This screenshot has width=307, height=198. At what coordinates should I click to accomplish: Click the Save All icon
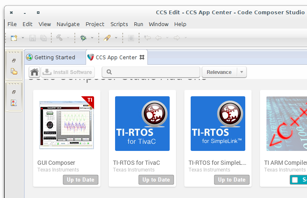[43, 38]
